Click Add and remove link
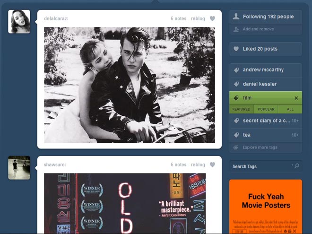The height and width of the screenshot is (234, 312). tap(258, 29)
